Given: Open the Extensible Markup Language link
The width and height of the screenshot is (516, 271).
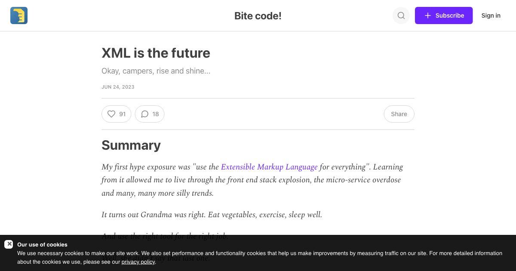Looking at the screenshot, I should click(x=269, y=167).
